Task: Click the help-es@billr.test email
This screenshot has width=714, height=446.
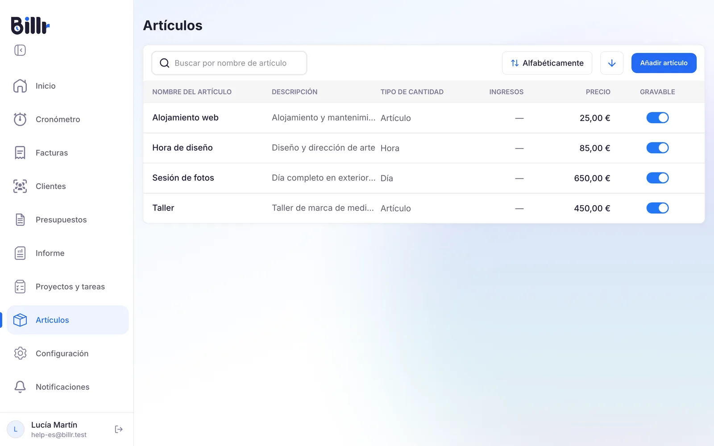Action: (x=59, y=435)
